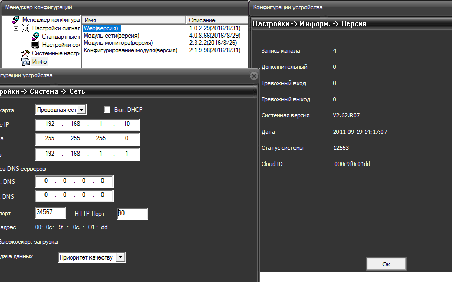Image resolution: width=452 pixels, height=282 pixels.
Task: Click the Менеджер конфигураций root tree icon
Action: click(16, 20)
